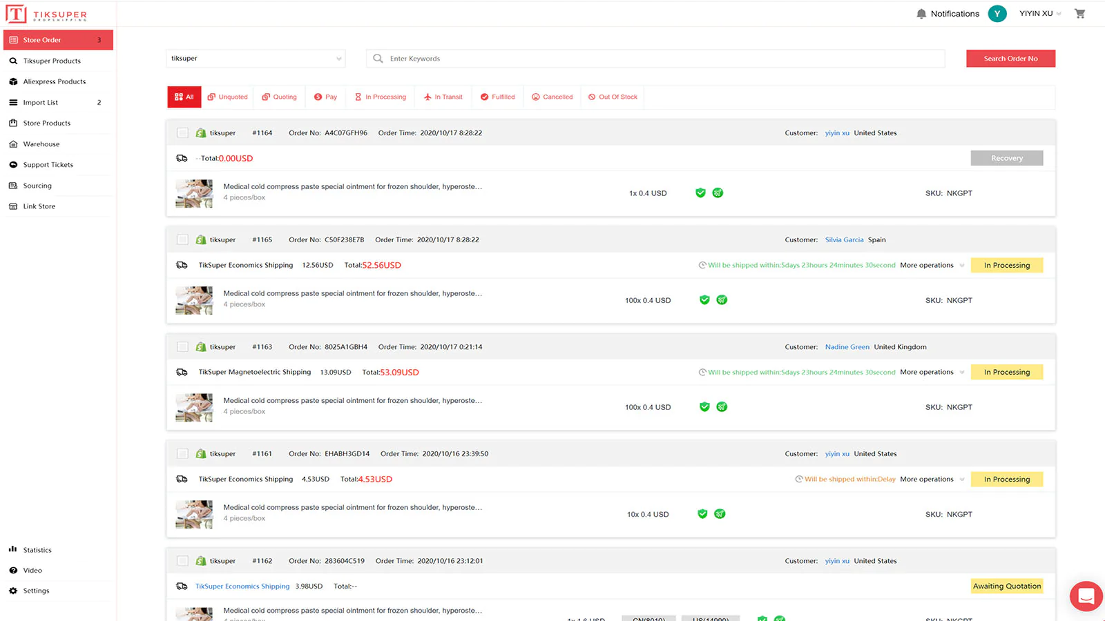This screenshot has width=1105, height=621.
Task: Switch to the In Processing tab
Action: 381,97
